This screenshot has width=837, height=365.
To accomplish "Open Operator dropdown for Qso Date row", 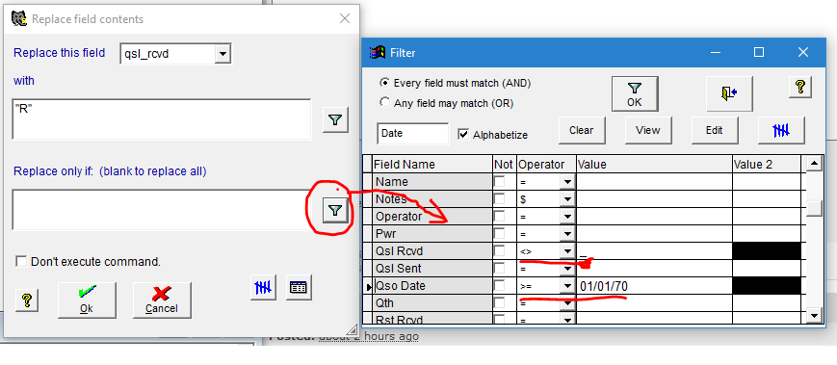I will (567, 286).
